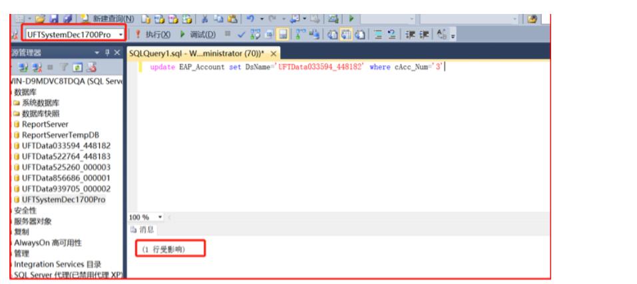
Task: Select UFTSystemDec1700Pro in the tree
Action: (64, 200)
